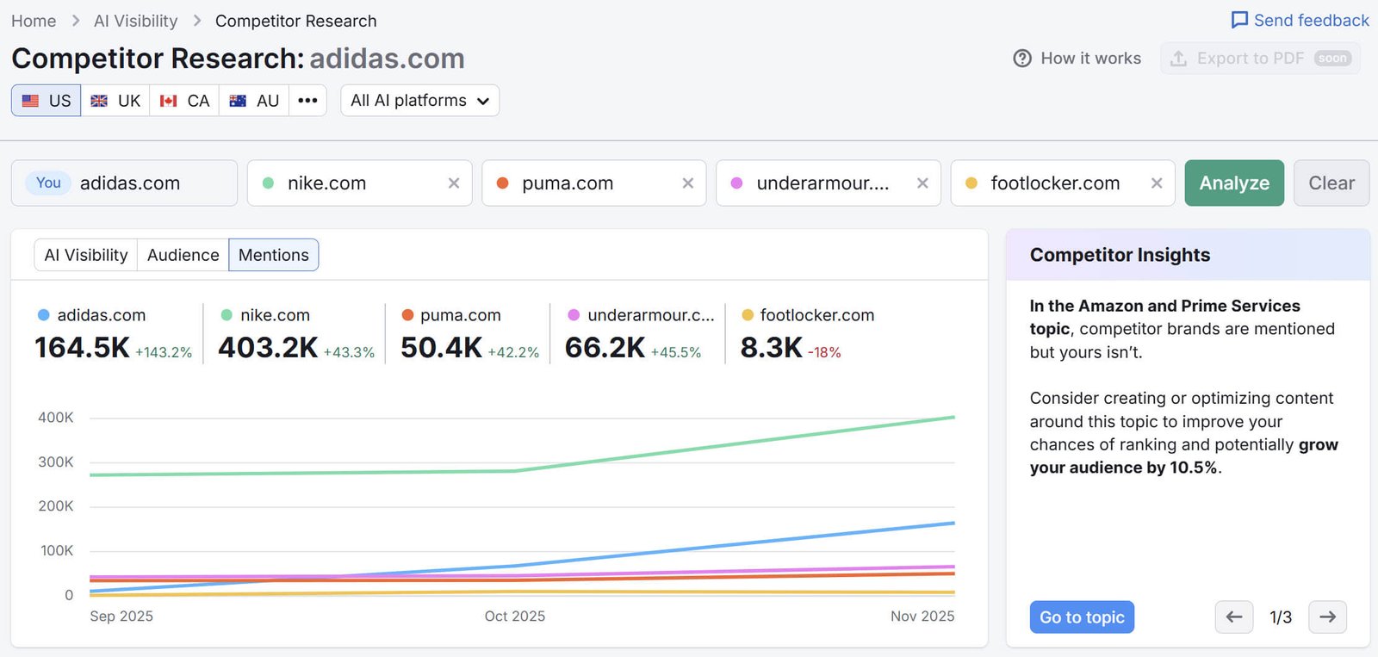
Task: Go to Home breadcrumb link
Action: (x=34, y=21)
